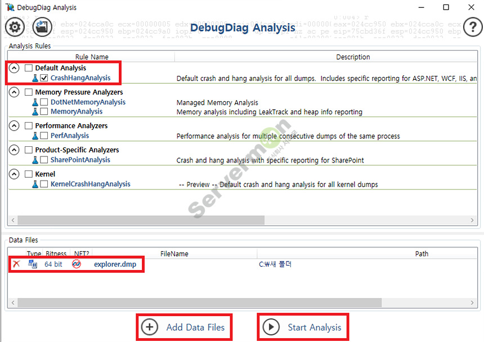Click right arrow of Data Files scrollbar

[x=472, y=303]
